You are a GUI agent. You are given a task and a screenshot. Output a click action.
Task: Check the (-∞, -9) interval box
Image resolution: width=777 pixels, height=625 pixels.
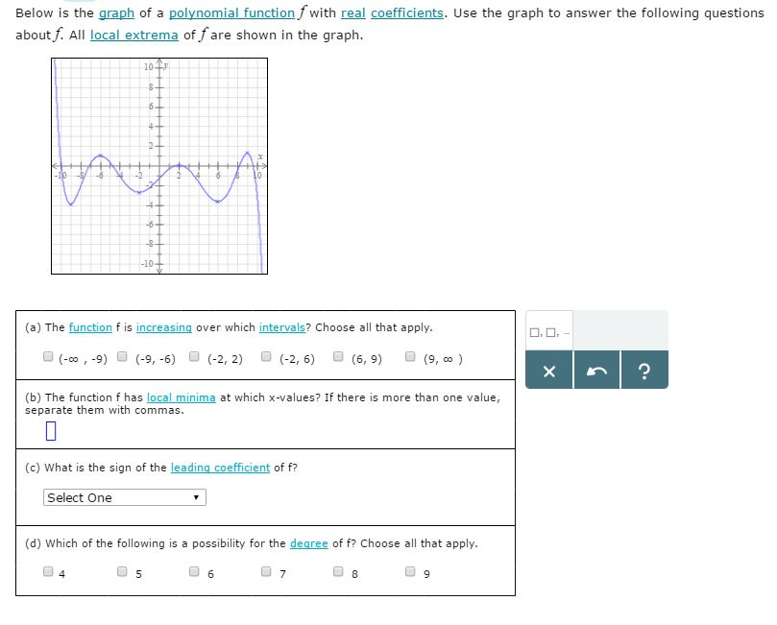tap(48, 356)
